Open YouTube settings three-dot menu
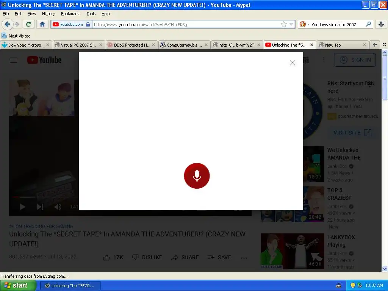Viewport: 388px width, 291px height. (x=324, y=60)
